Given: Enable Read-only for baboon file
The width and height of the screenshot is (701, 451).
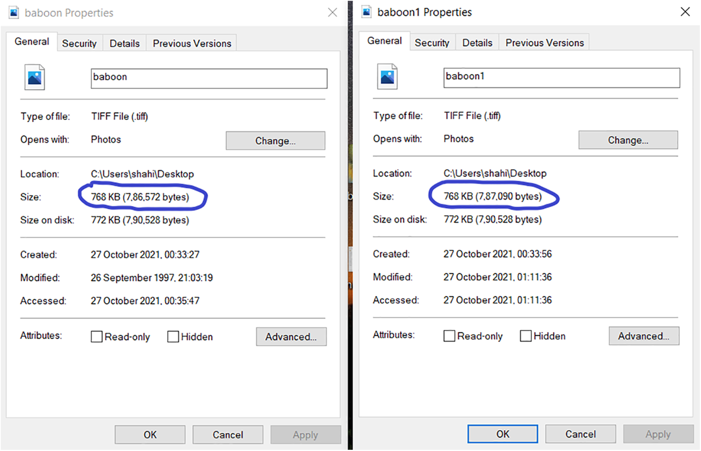Looking at the screenshot, I should tap(97, 337).
